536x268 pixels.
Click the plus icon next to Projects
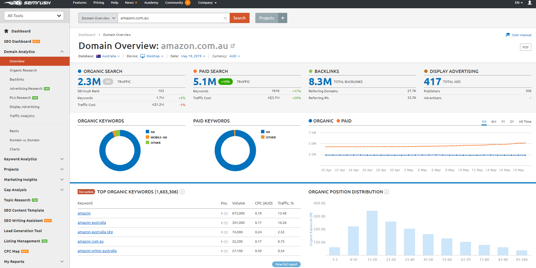(x=283, y=18)
